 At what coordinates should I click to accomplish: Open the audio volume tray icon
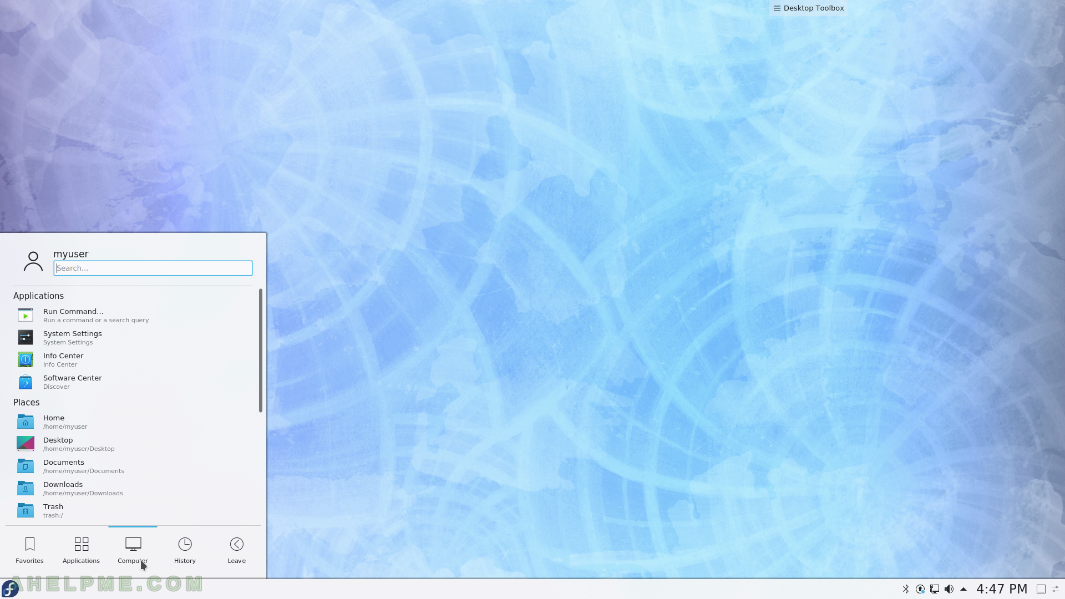tap(949, 589)
